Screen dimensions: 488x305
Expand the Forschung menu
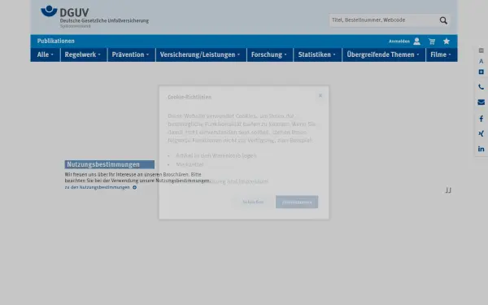(269, 54)
